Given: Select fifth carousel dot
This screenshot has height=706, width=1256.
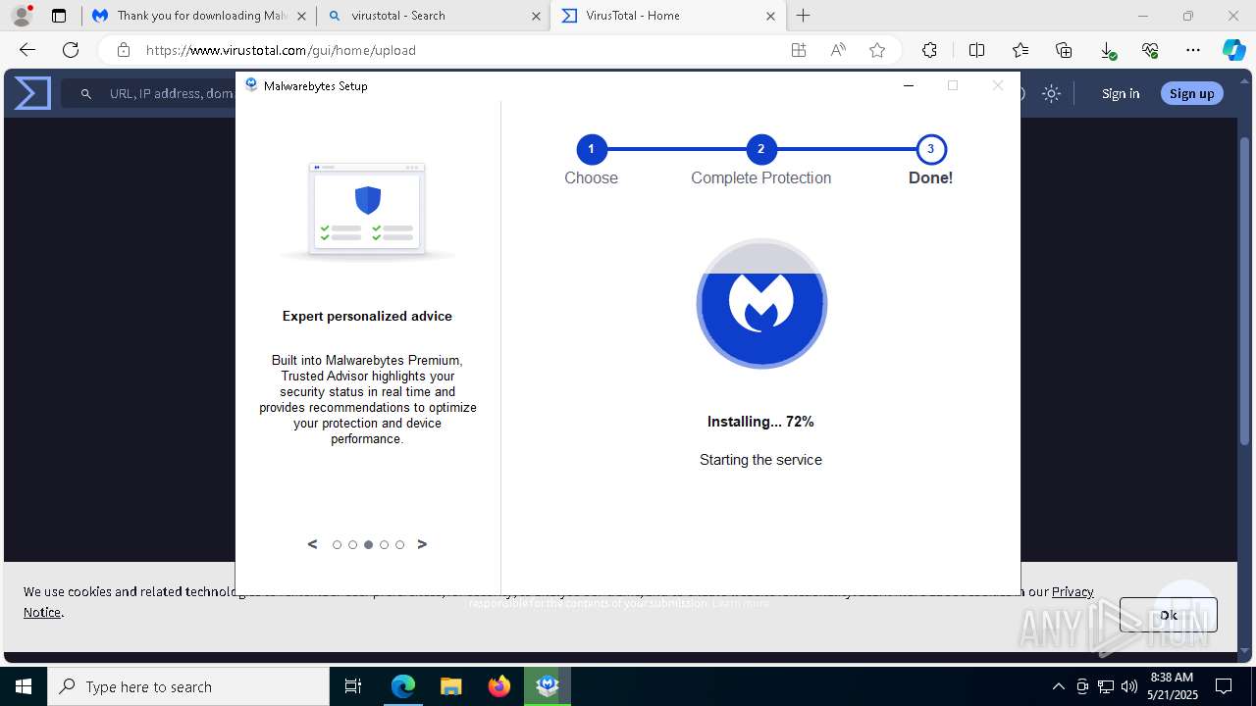Looking at the screenshot, I should pyautogui.click(x=399, y=545).
